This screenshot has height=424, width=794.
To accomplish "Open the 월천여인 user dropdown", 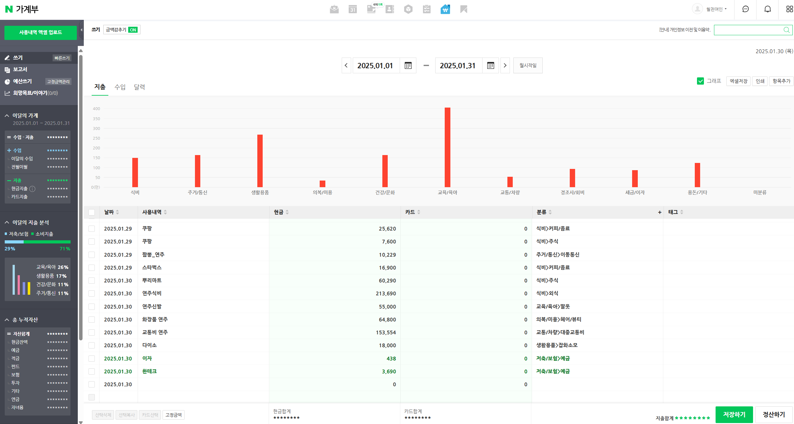I will pos(716,9).
